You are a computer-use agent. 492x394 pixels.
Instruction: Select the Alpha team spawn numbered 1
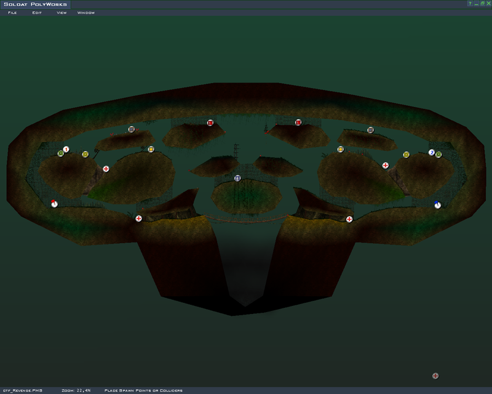[66, 149]
